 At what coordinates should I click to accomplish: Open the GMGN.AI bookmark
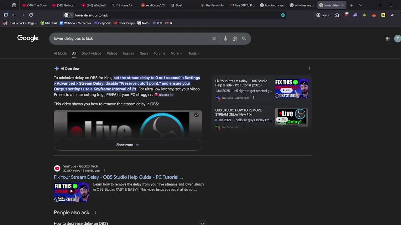(49, 23)
